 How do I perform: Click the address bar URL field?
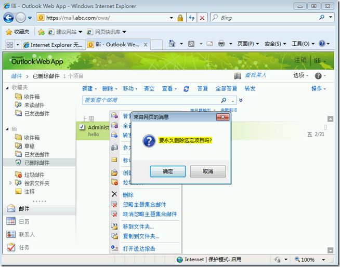tap(103, 18)
